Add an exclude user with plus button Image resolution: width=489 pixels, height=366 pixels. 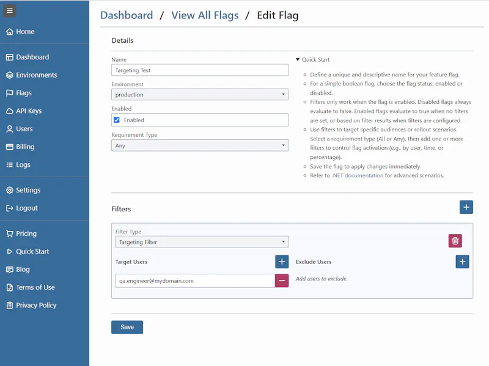point(463,262)
